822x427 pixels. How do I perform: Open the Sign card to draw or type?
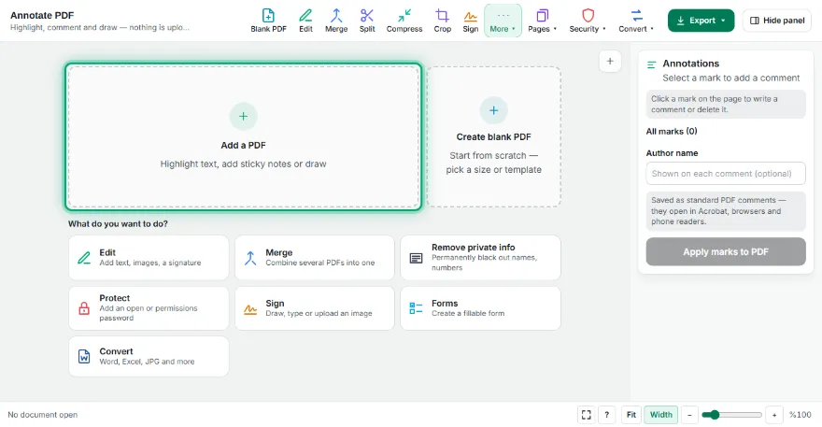[315, 308]
